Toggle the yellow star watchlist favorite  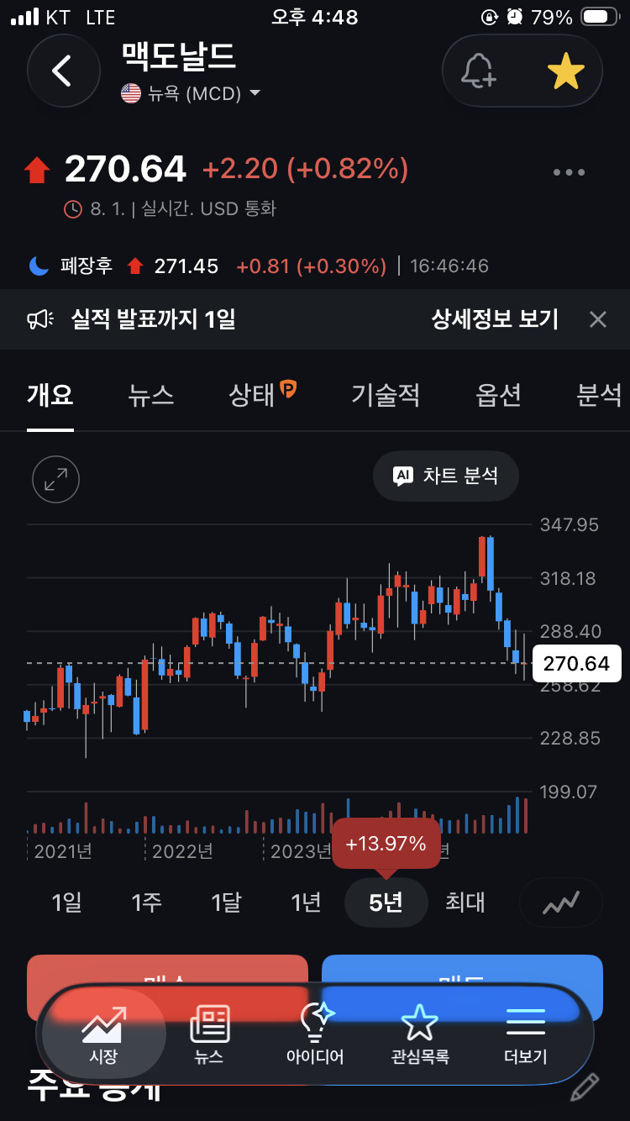tap(565, 71)
